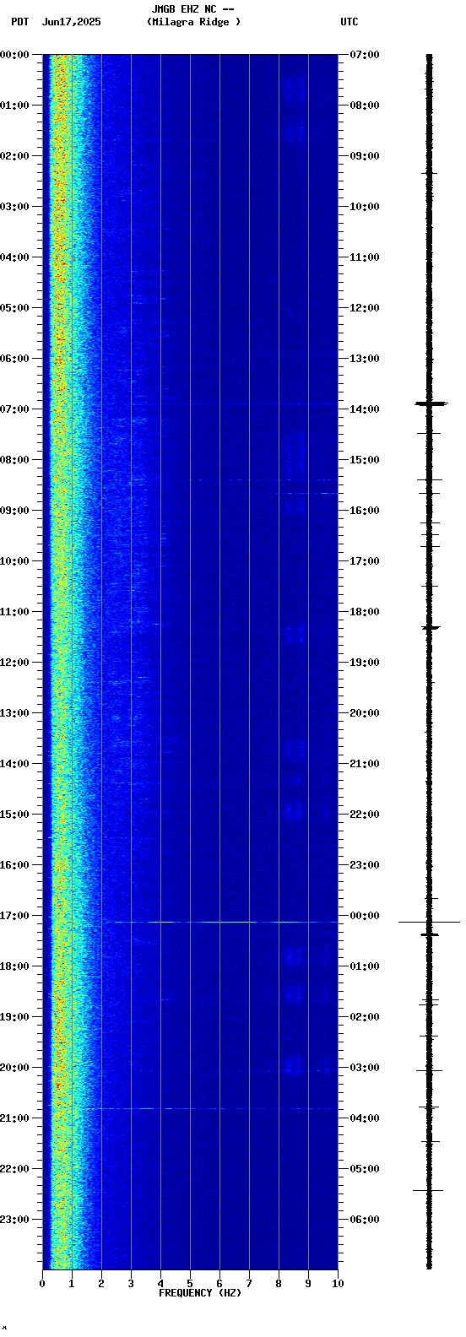This screenshot has height=1337, width=466.
Task: Click the widest seismogram spike just after 00:00 UTC
Action: 429,922
